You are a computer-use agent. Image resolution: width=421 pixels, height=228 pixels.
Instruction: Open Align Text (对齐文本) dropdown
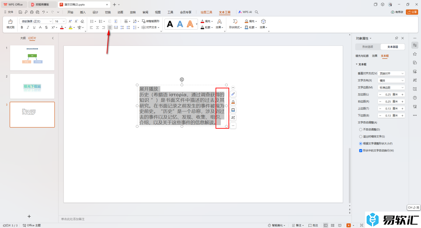pos(151,27)
